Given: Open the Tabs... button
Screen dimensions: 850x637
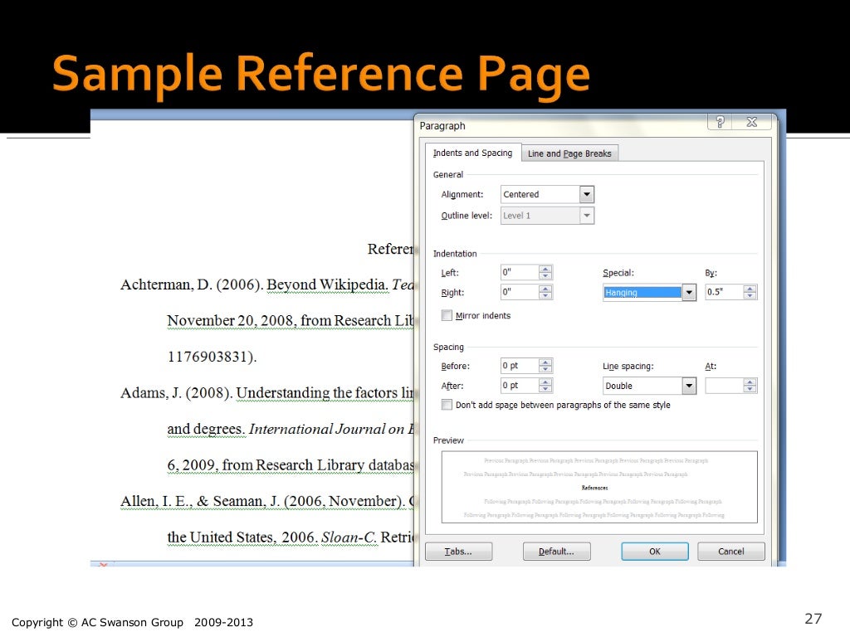Looking at the screenshot, I should pyautogui.click(x=458, y=552).
